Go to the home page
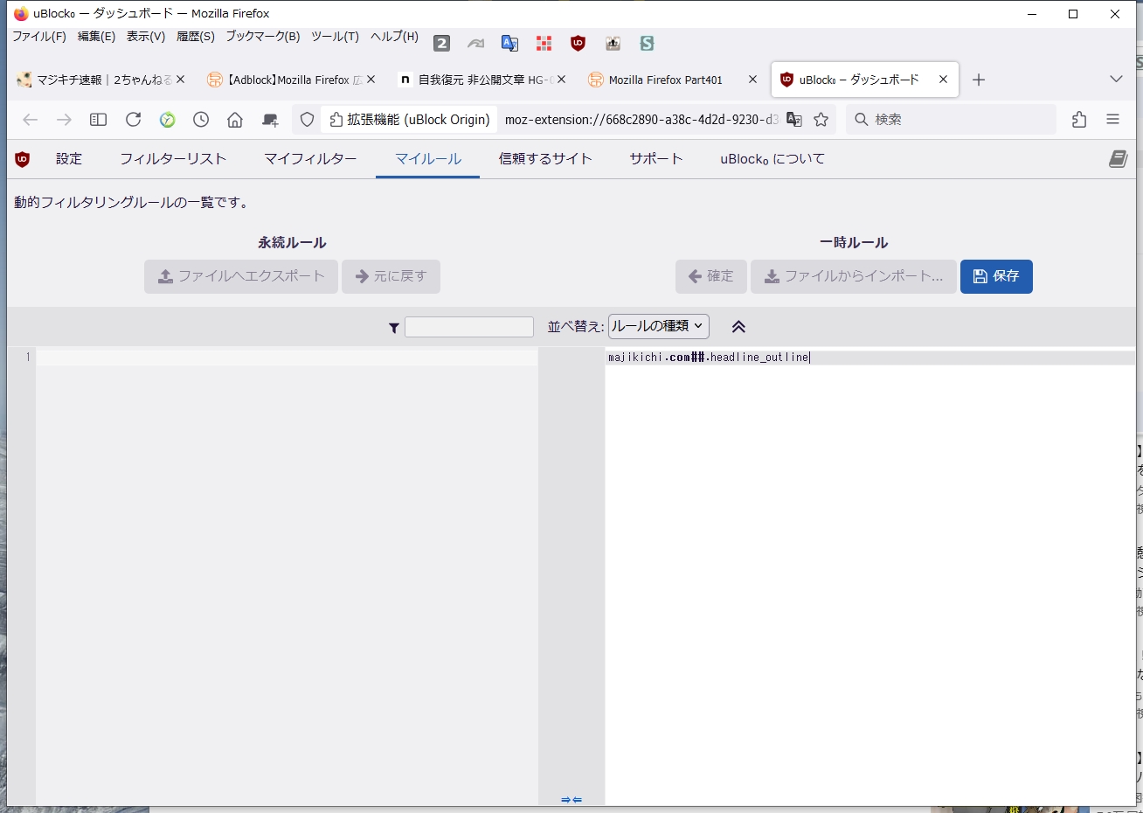The width and height of the screenshot is (1143, 813). point(235,120)
